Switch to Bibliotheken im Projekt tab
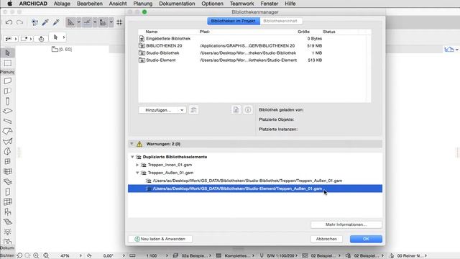Screen dimensions: 460x259 [234, 21]
